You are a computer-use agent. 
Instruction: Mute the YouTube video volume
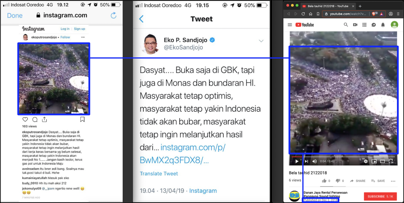[x=315, y=161]
